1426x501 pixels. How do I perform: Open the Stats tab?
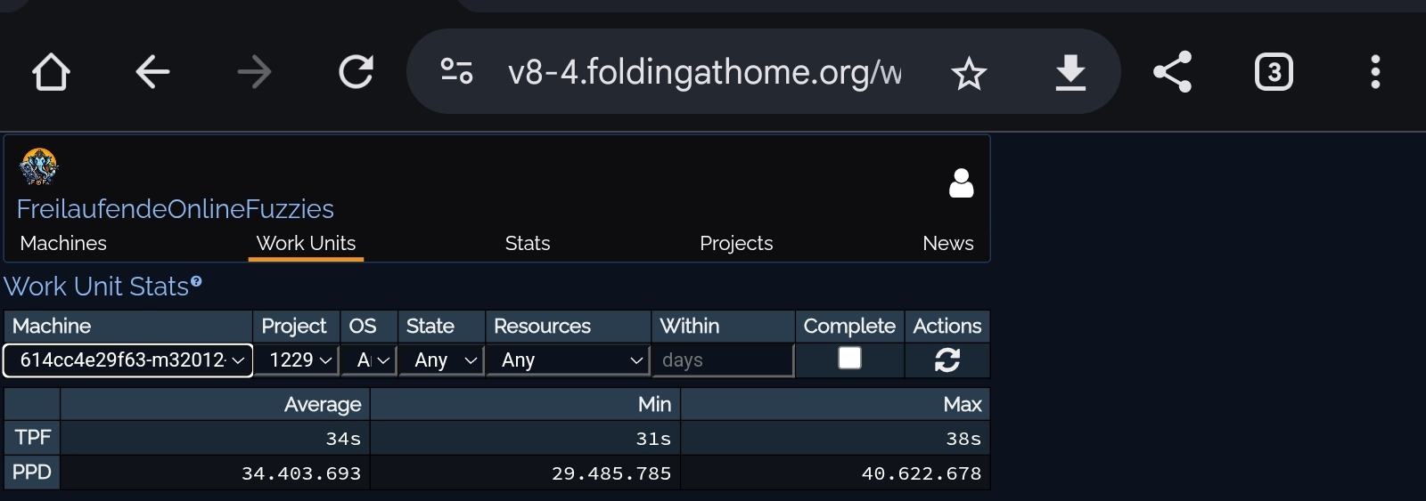pos(528,243)
